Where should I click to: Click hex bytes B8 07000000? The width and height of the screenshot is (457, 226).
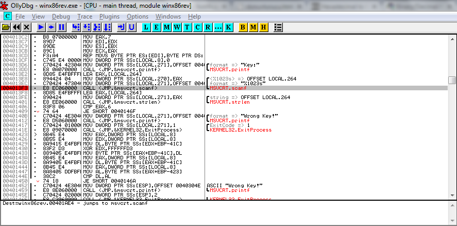pos(60,37)
